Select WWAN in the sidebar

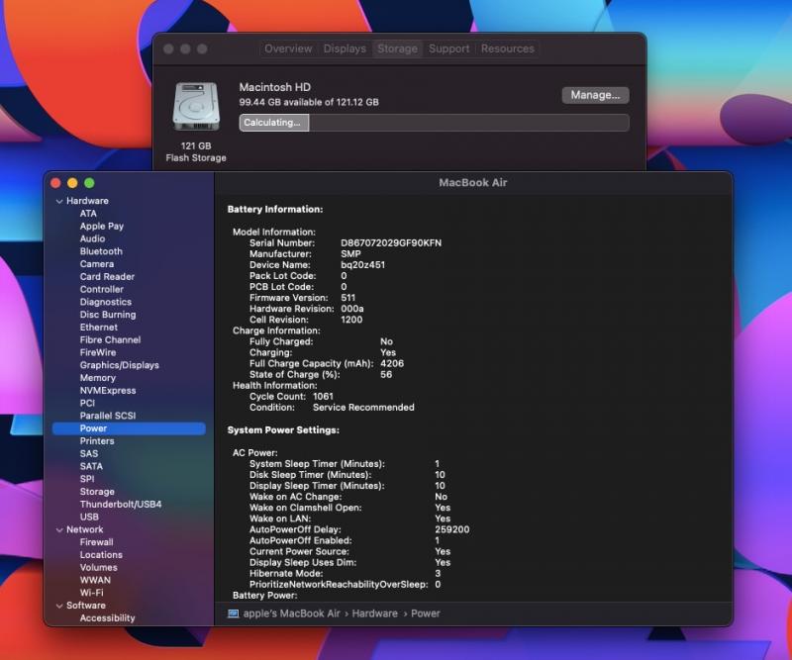coord(95,580)
